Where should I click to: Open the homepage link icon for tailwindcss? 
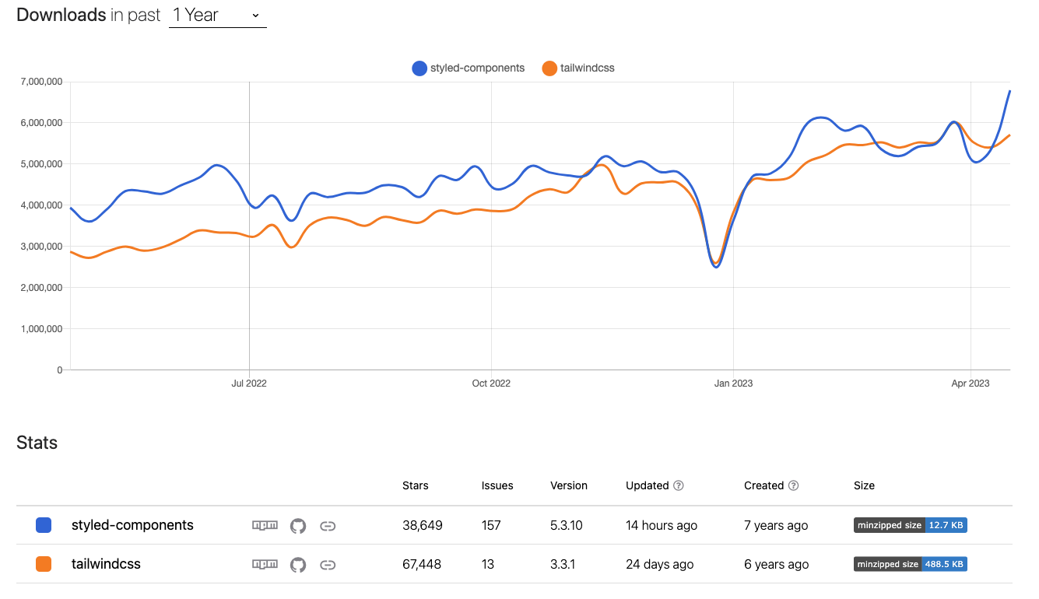click(x=328, y=565)
